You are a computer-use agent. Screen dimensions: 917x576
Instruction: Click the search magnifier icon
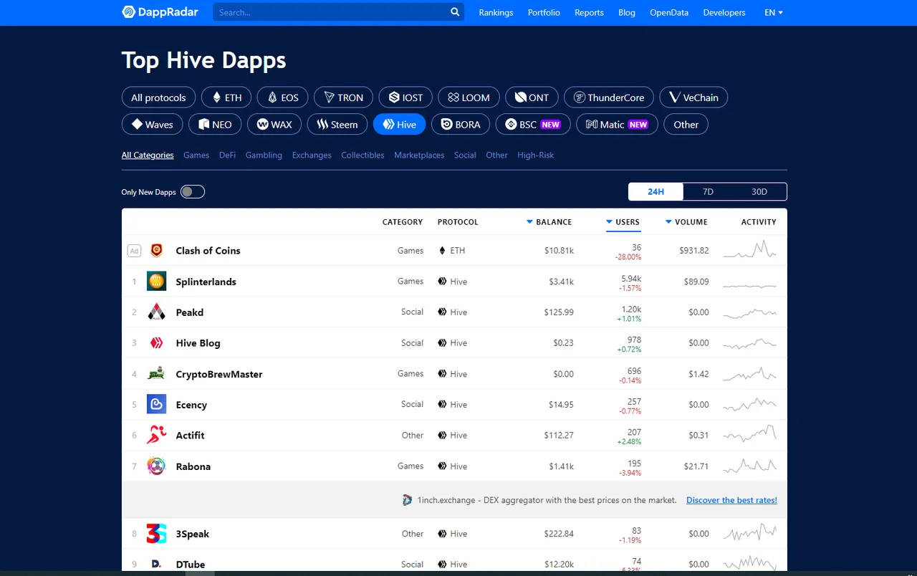click(x=455, y=12)
